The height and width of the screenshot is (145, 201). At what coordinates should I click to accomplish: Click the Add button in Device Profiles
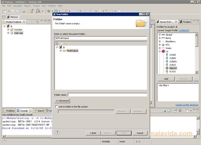(x=166, y=79)
